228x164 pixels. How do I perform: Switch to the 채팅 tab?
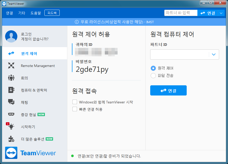pyautogui.click(x=35, y=102)
